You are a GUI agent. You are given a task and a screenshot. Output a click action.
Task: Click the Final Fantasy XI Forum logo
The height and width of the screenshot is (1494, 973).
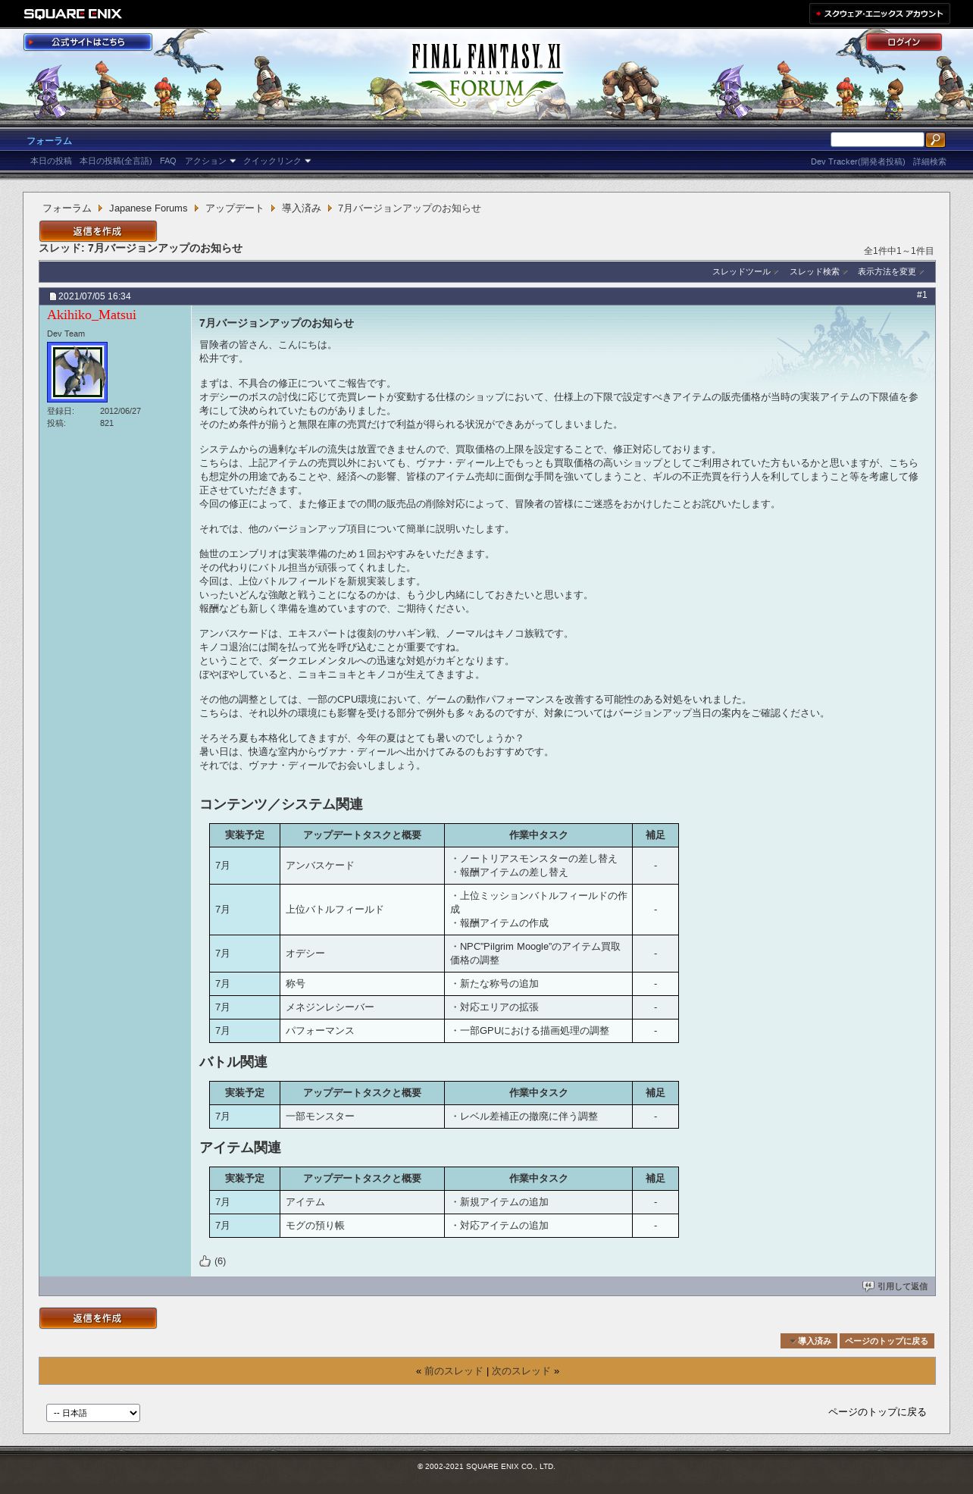pos(486,74)
